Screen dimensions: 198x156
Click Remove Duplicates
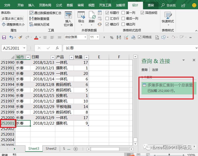tap(39, 19)
